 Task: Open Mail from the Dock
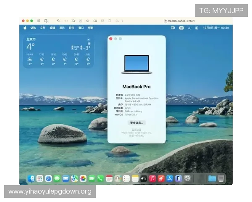coord(66,178)
